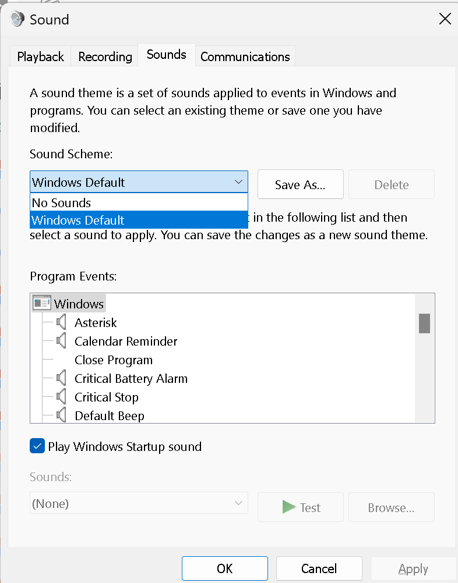
Task: Uncheck Play Windows Startup sound
Action: [37, 446]
